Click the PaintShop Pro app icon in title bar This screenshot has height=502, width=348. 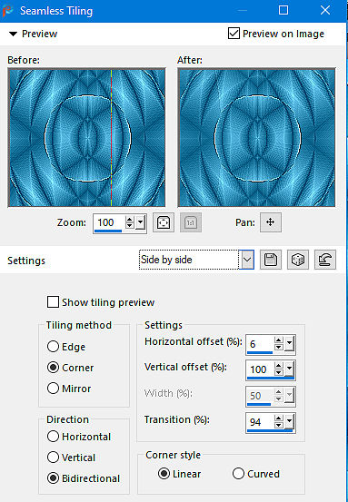coord(7,11)
